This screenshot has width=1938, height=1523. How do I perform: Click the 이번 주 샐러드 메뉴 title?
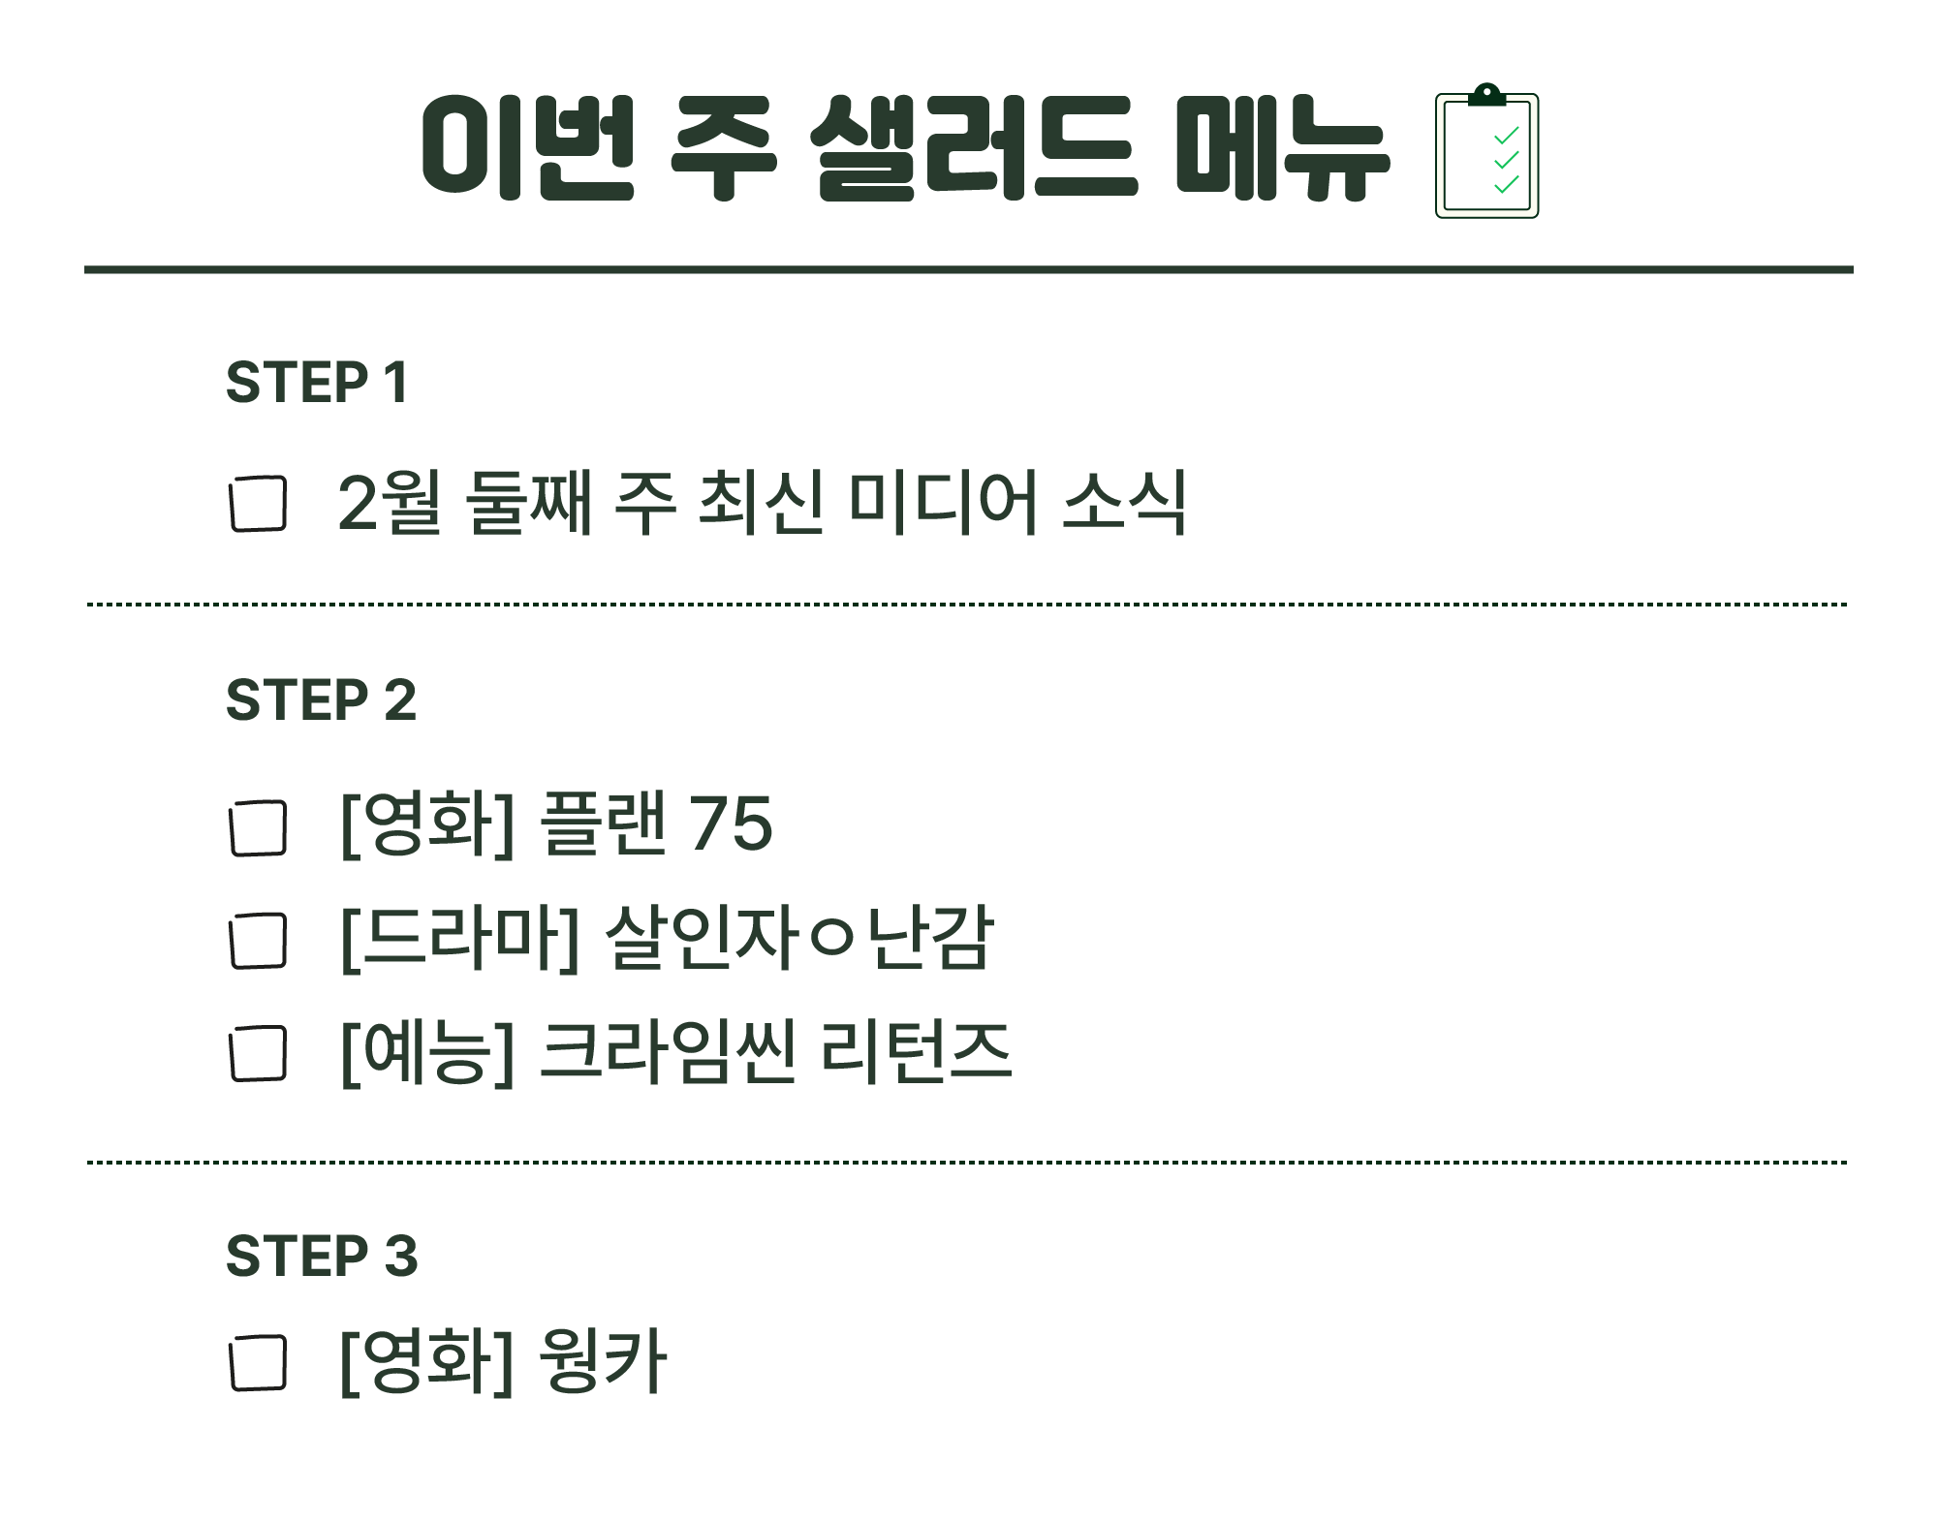tap(905, 148)
